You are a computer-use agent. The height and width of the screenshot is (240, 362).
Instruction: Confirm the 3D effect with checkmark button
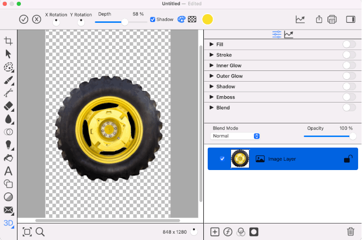[24, 19]
